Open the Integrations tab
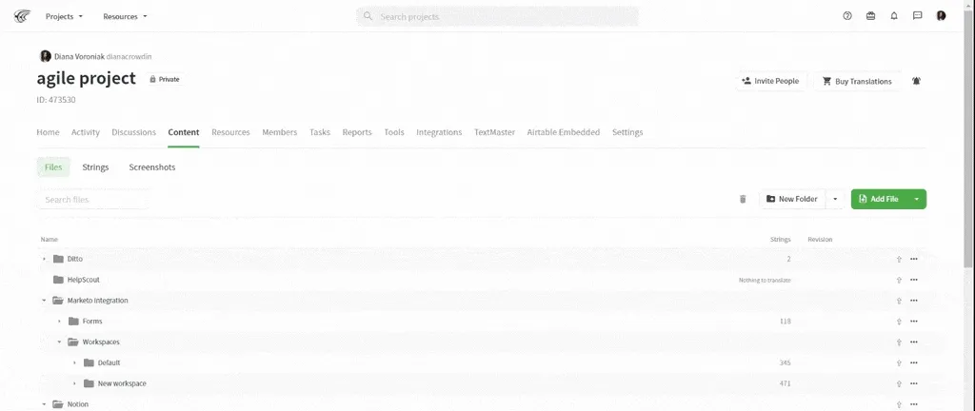 point(439,132)
